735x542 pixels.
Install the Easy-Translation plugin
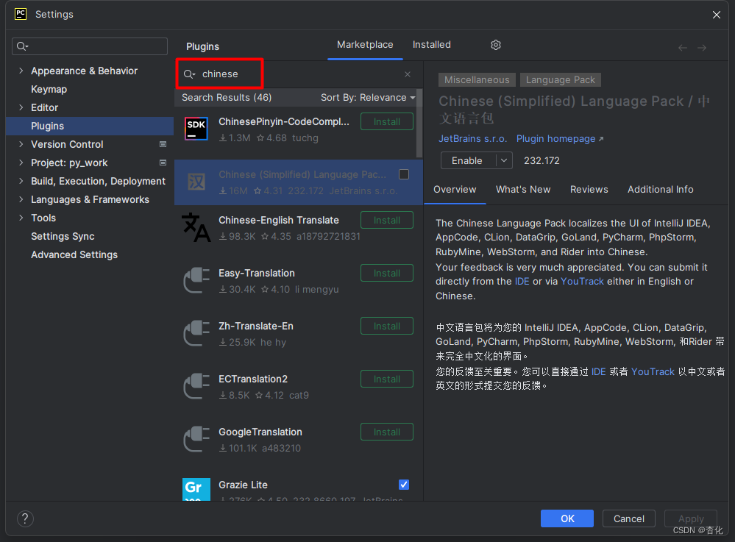(x=387, y=273)
